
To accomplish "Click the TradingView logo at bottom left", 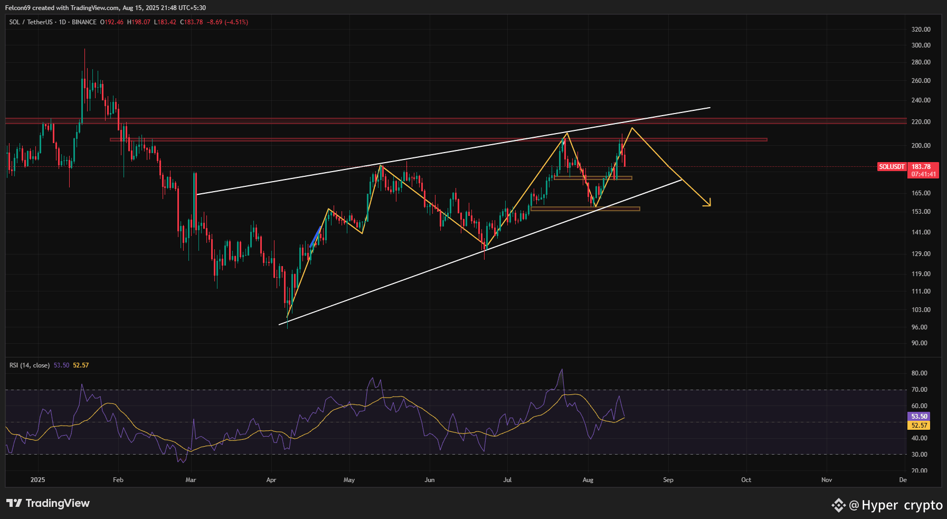I will 48,503.
